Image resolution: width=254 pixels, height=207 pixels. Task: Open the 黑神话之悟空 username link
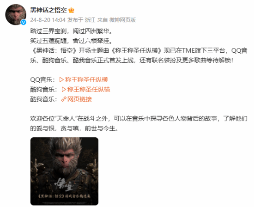(48, 10)
